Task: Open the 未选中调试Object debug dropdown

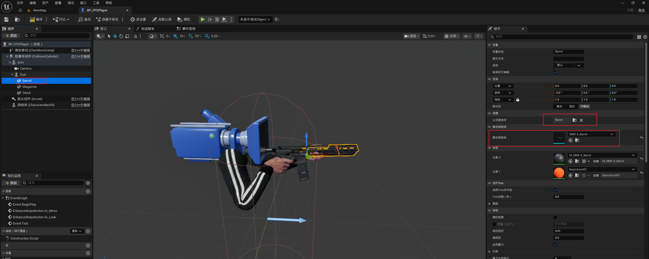Action: coord(255,19)
